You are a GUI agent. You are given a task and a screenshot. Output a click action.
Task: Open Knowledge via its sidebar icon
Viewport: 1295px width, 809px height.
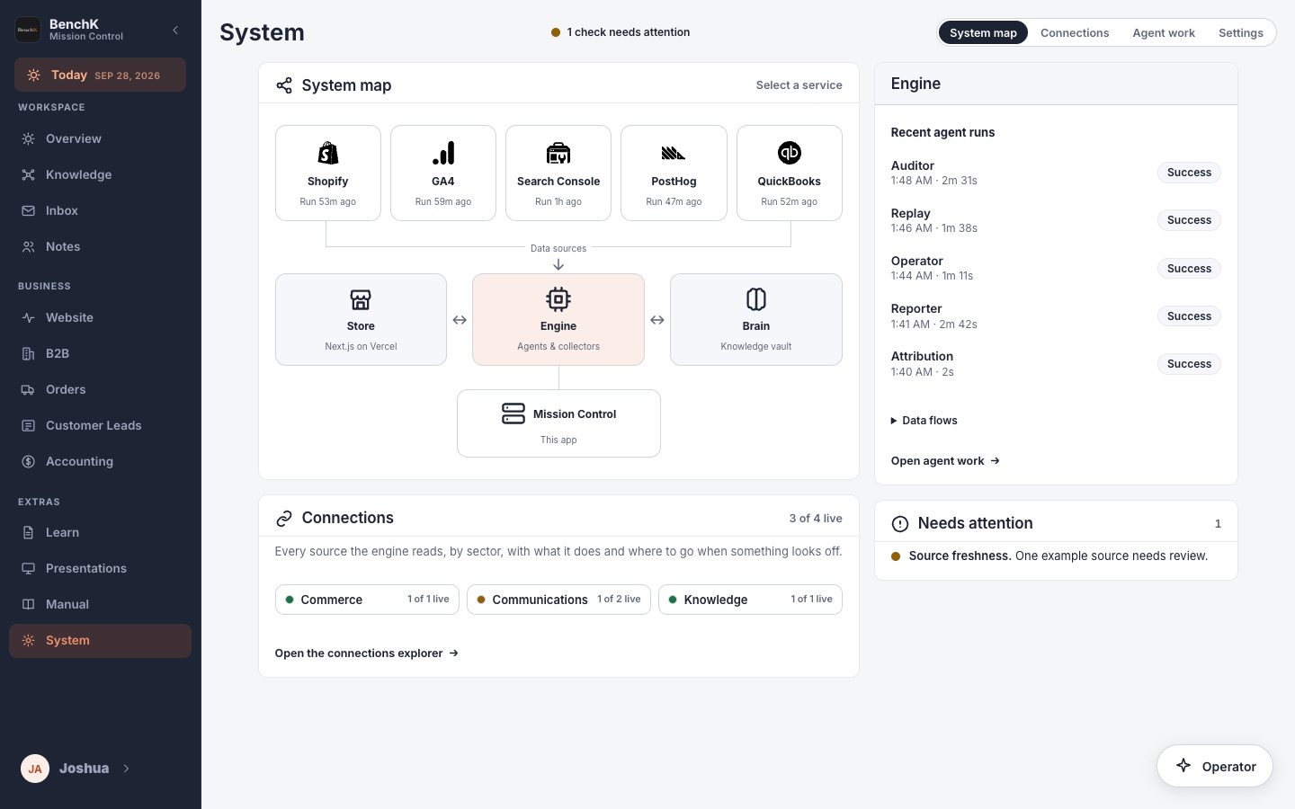pos(29,175)
